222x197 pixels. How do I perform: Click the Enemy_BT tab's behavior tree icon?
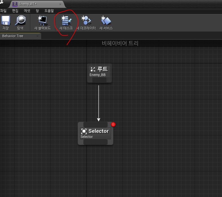(15, 4)
